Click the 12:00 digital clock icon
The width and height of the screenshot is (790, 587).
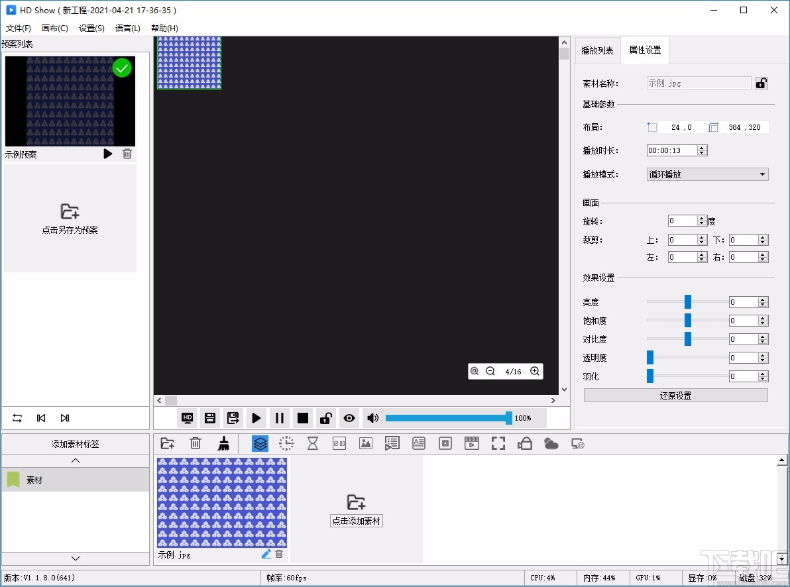(x=339, y=443)
